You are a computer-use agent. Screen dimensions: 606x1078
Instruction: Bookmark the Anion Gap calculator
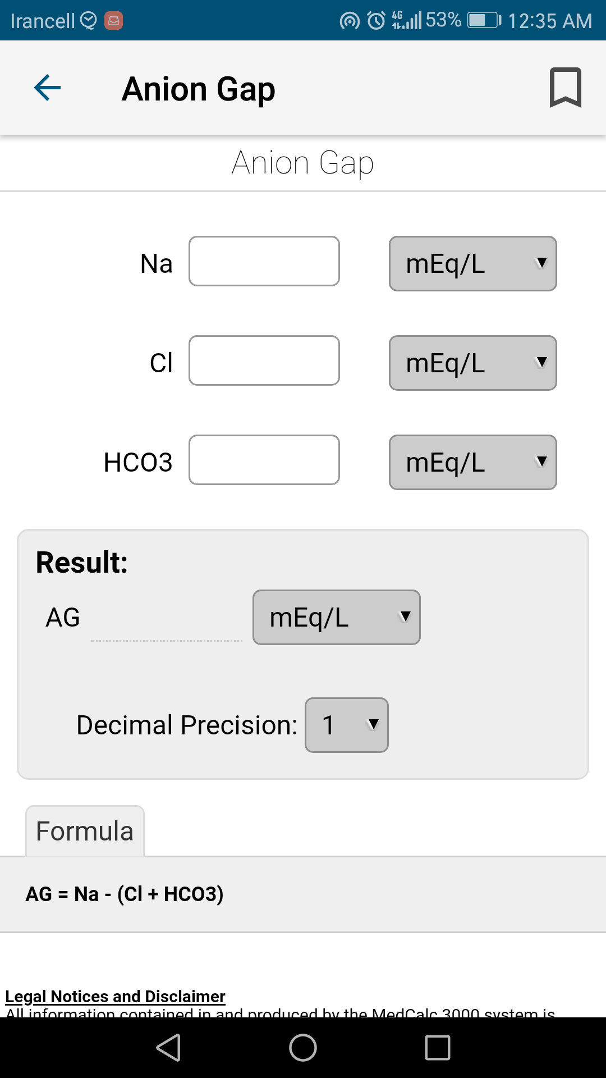(565, 88)
